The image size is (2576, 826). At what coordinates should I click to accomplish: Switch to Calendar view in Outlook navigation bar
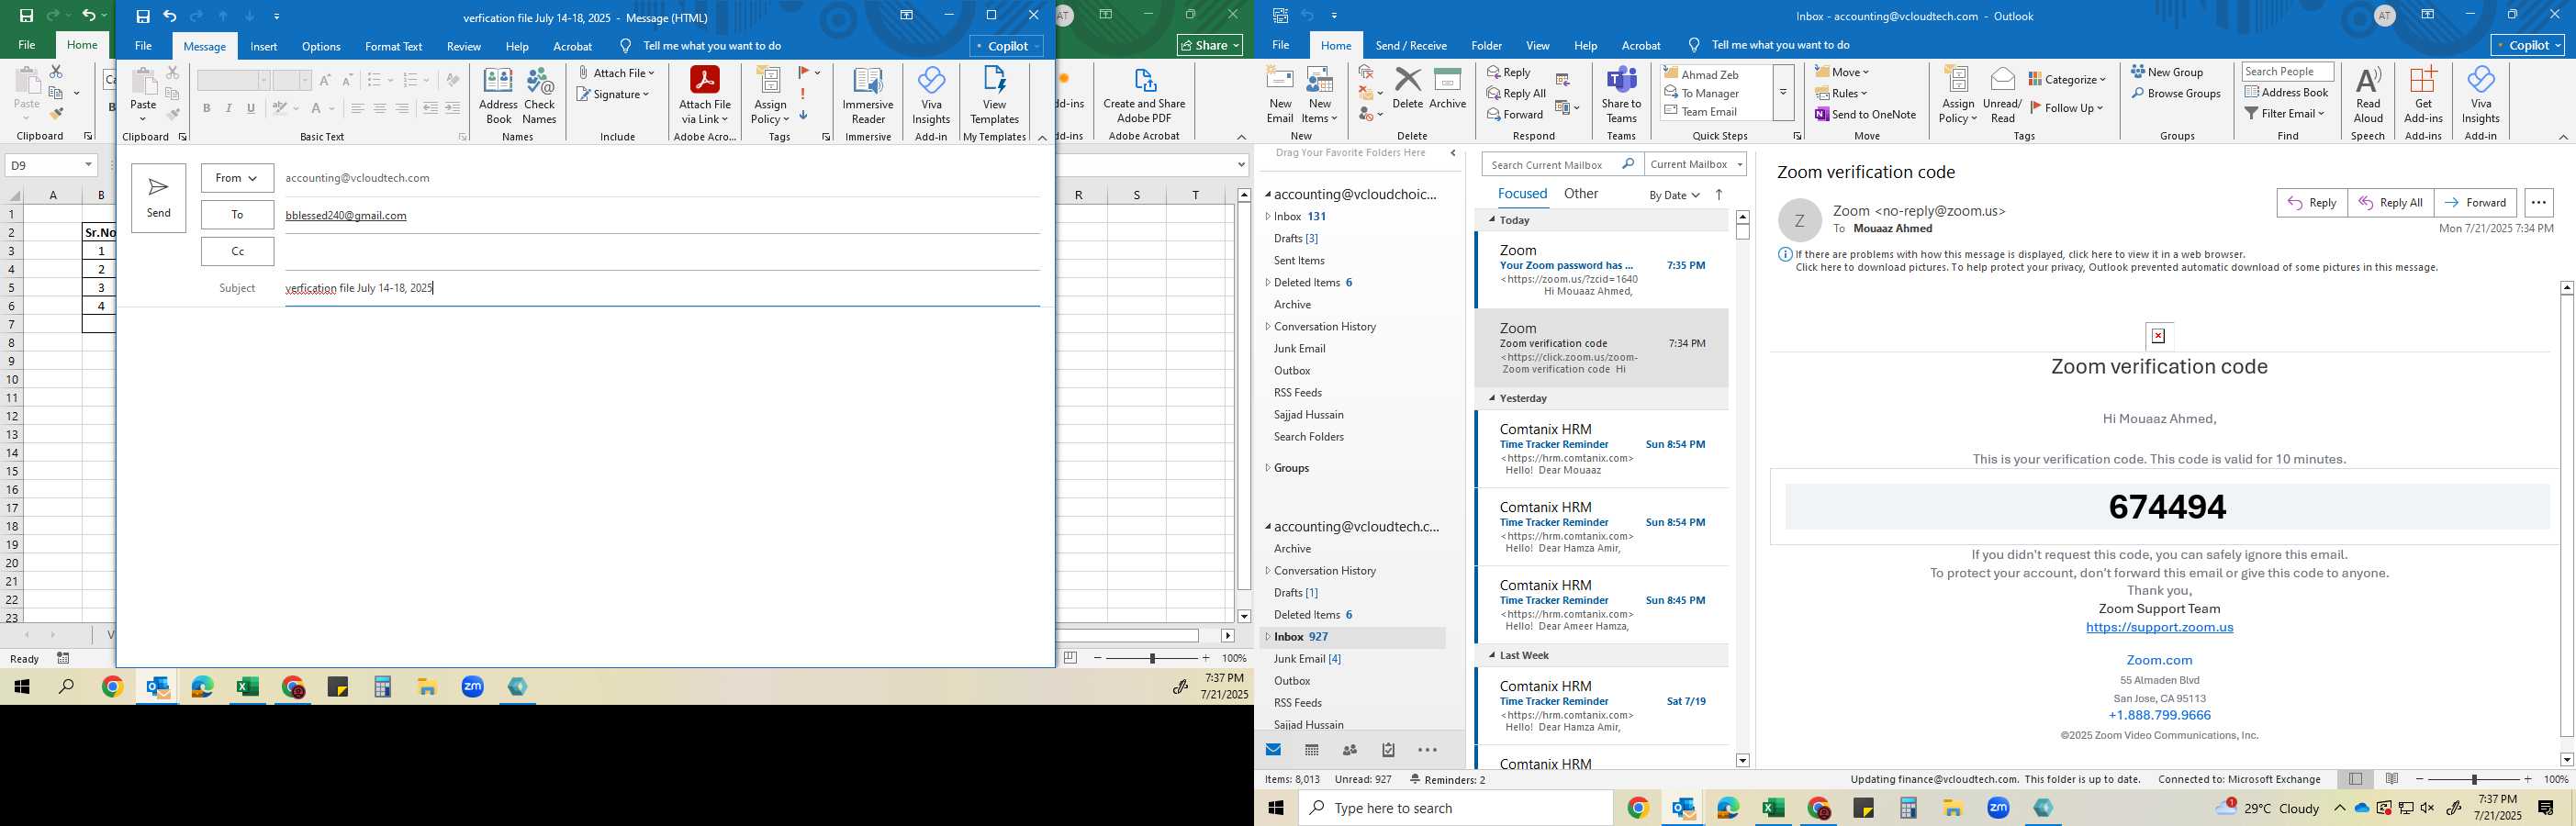pyautogui.click(x=1312, y=750)
